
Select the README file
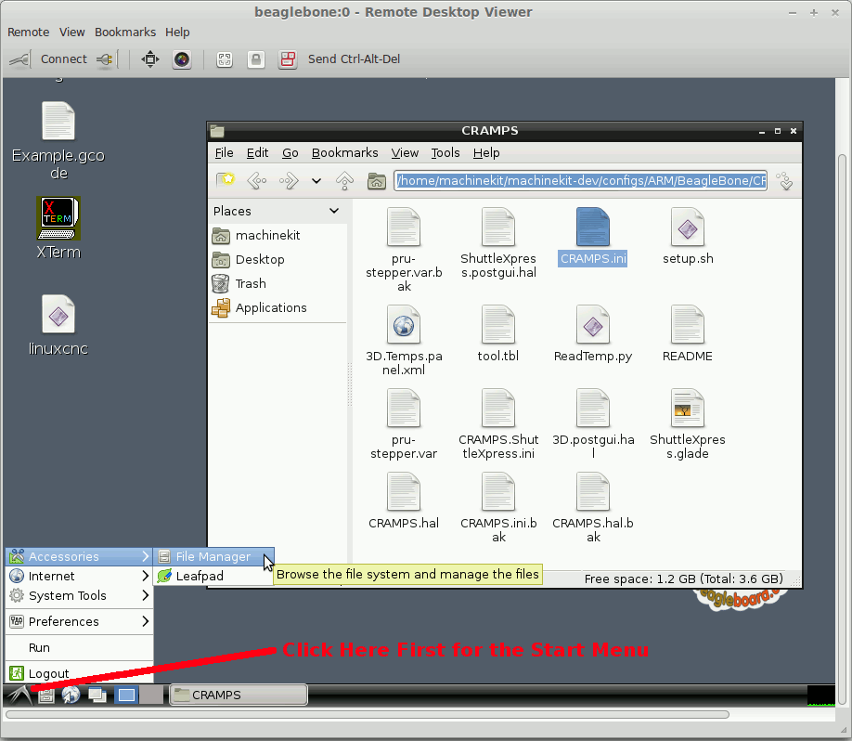(x=688, y=333)
